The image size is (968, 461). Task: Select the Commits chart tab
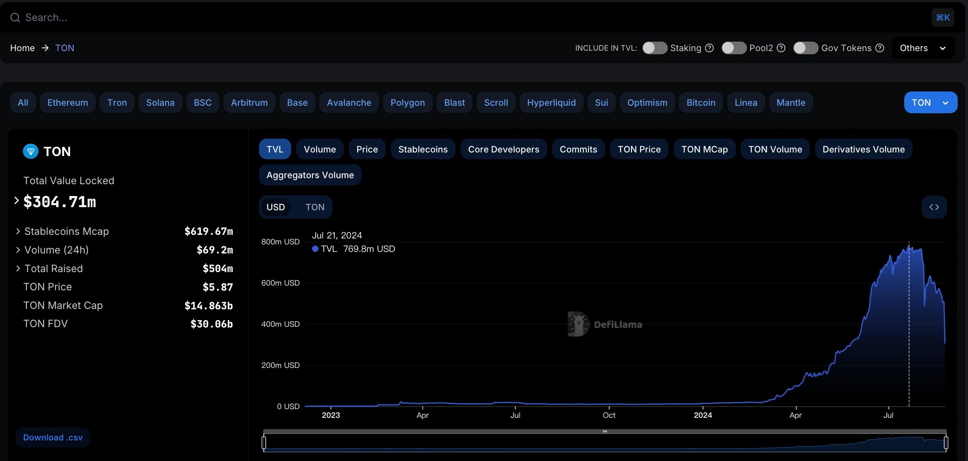[578, 148]
